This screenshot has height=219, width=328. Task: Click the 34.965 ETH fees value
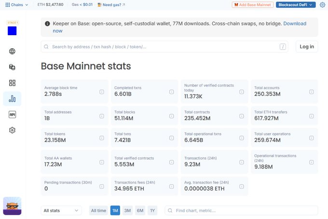(x=129, y=189)
